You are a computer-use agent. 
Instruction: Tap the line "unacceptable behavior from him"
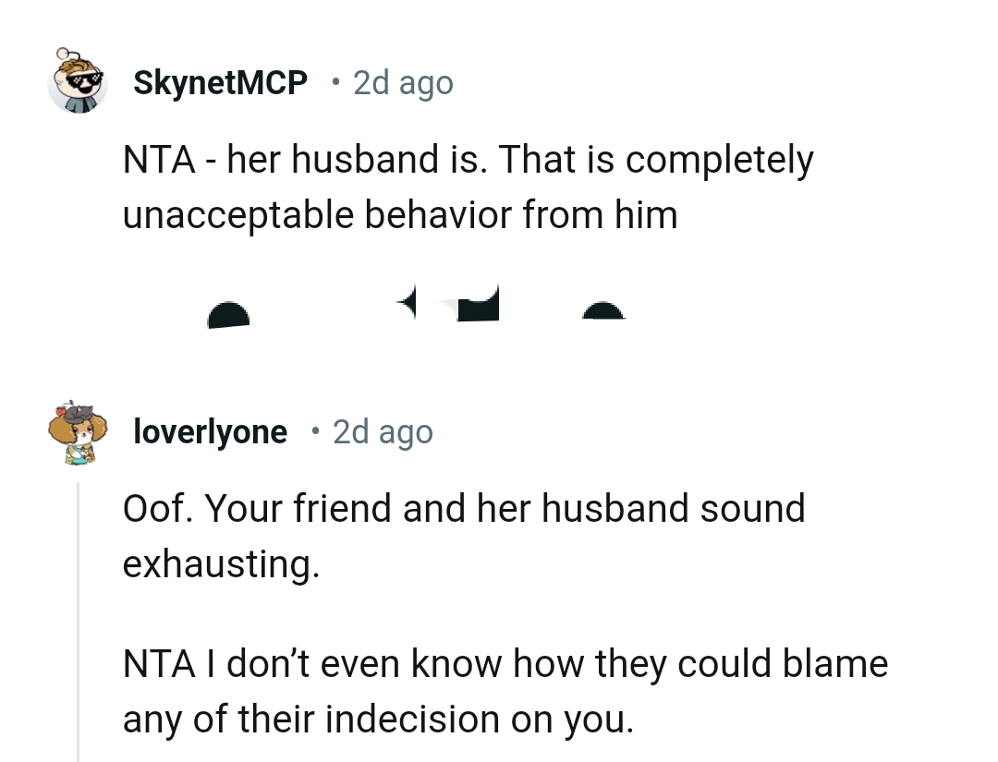tap(400, 215)
